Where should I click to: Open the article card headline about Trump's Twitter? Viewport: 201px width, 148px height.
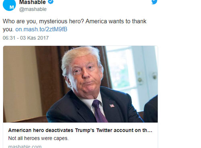click(x=80, y=130)
